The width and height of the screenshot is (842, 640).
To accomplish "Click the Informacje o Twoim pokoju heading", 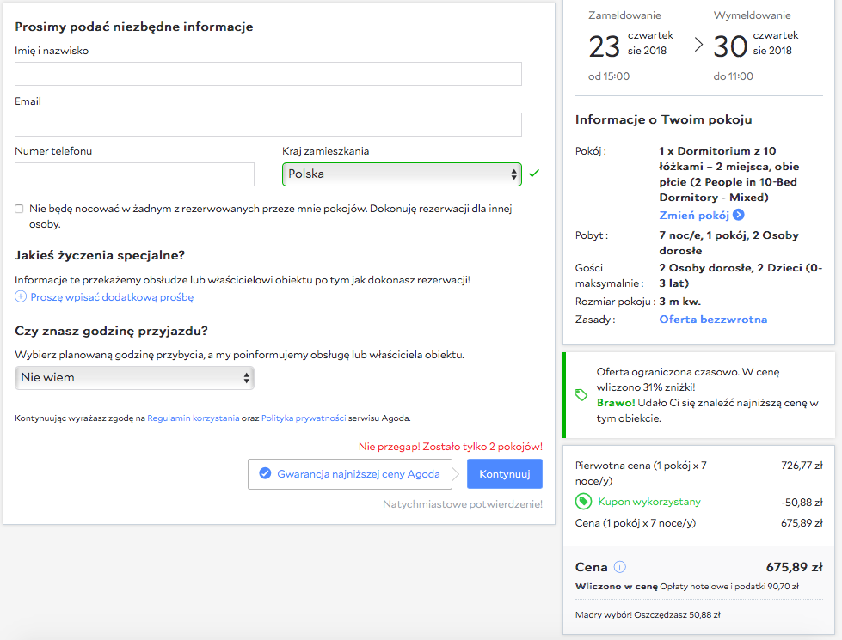I will (663, 119).
